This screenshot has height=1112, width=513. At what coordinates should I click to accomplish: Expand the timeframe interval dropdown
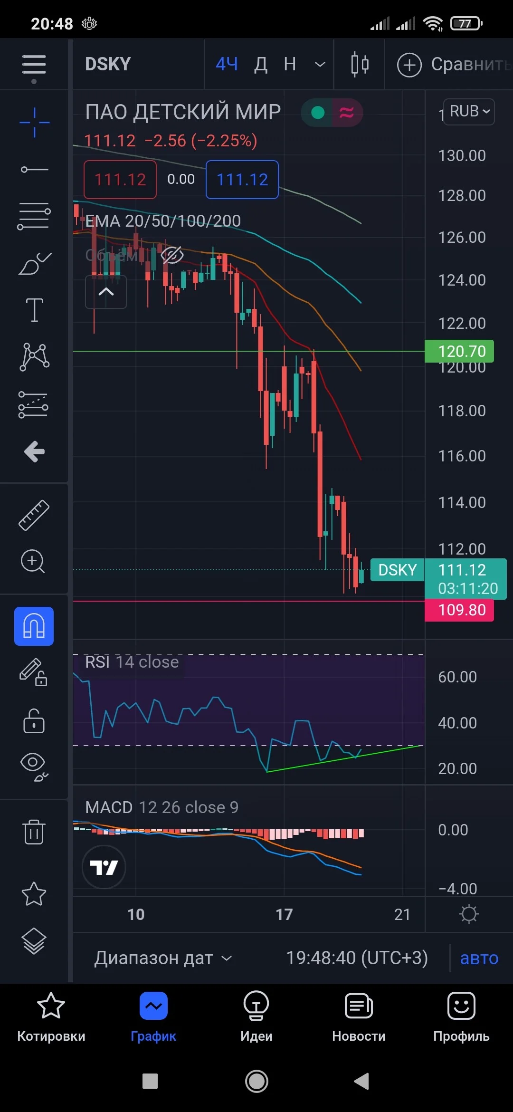pyautogui.click(x=320, y=64)
